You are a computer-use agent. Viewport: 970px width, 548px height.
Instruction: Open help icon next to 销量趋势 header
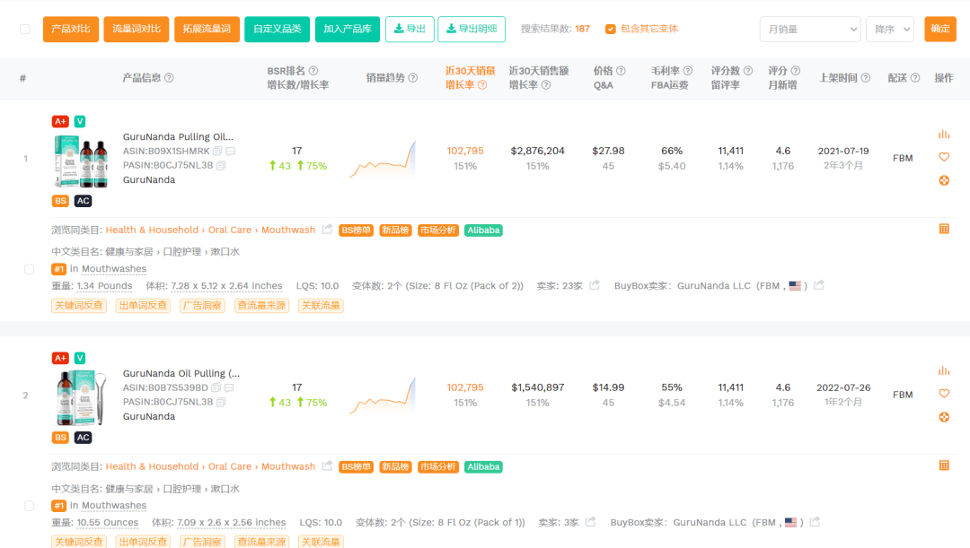point(412,78)
